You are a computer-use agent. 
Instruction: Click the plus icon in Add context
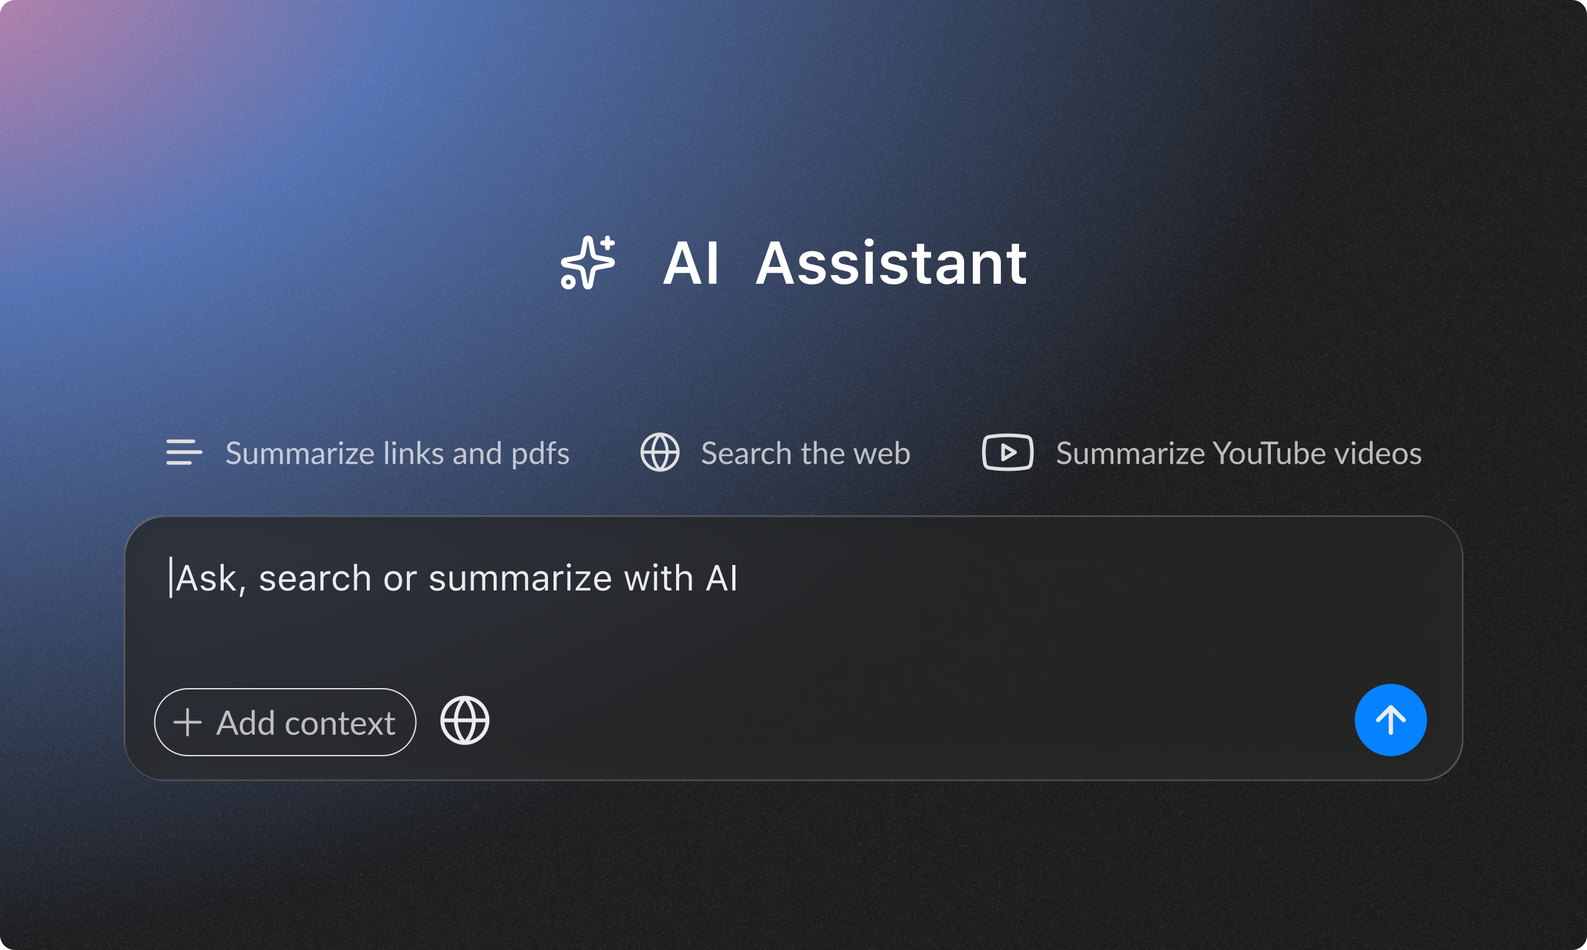click(187, 722)
